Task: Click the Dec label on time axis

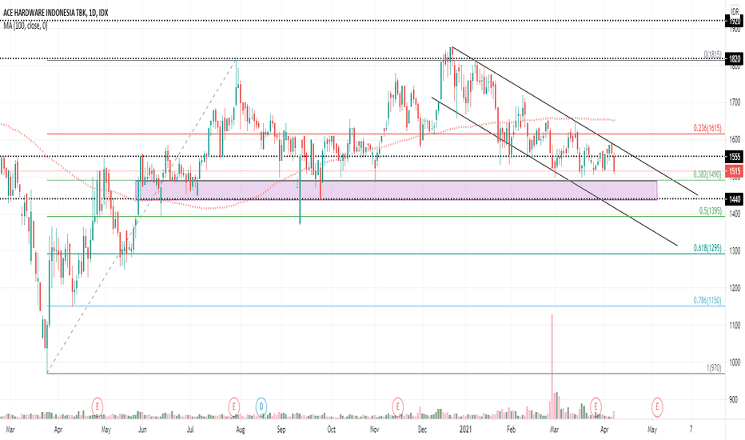Action: 422,430
